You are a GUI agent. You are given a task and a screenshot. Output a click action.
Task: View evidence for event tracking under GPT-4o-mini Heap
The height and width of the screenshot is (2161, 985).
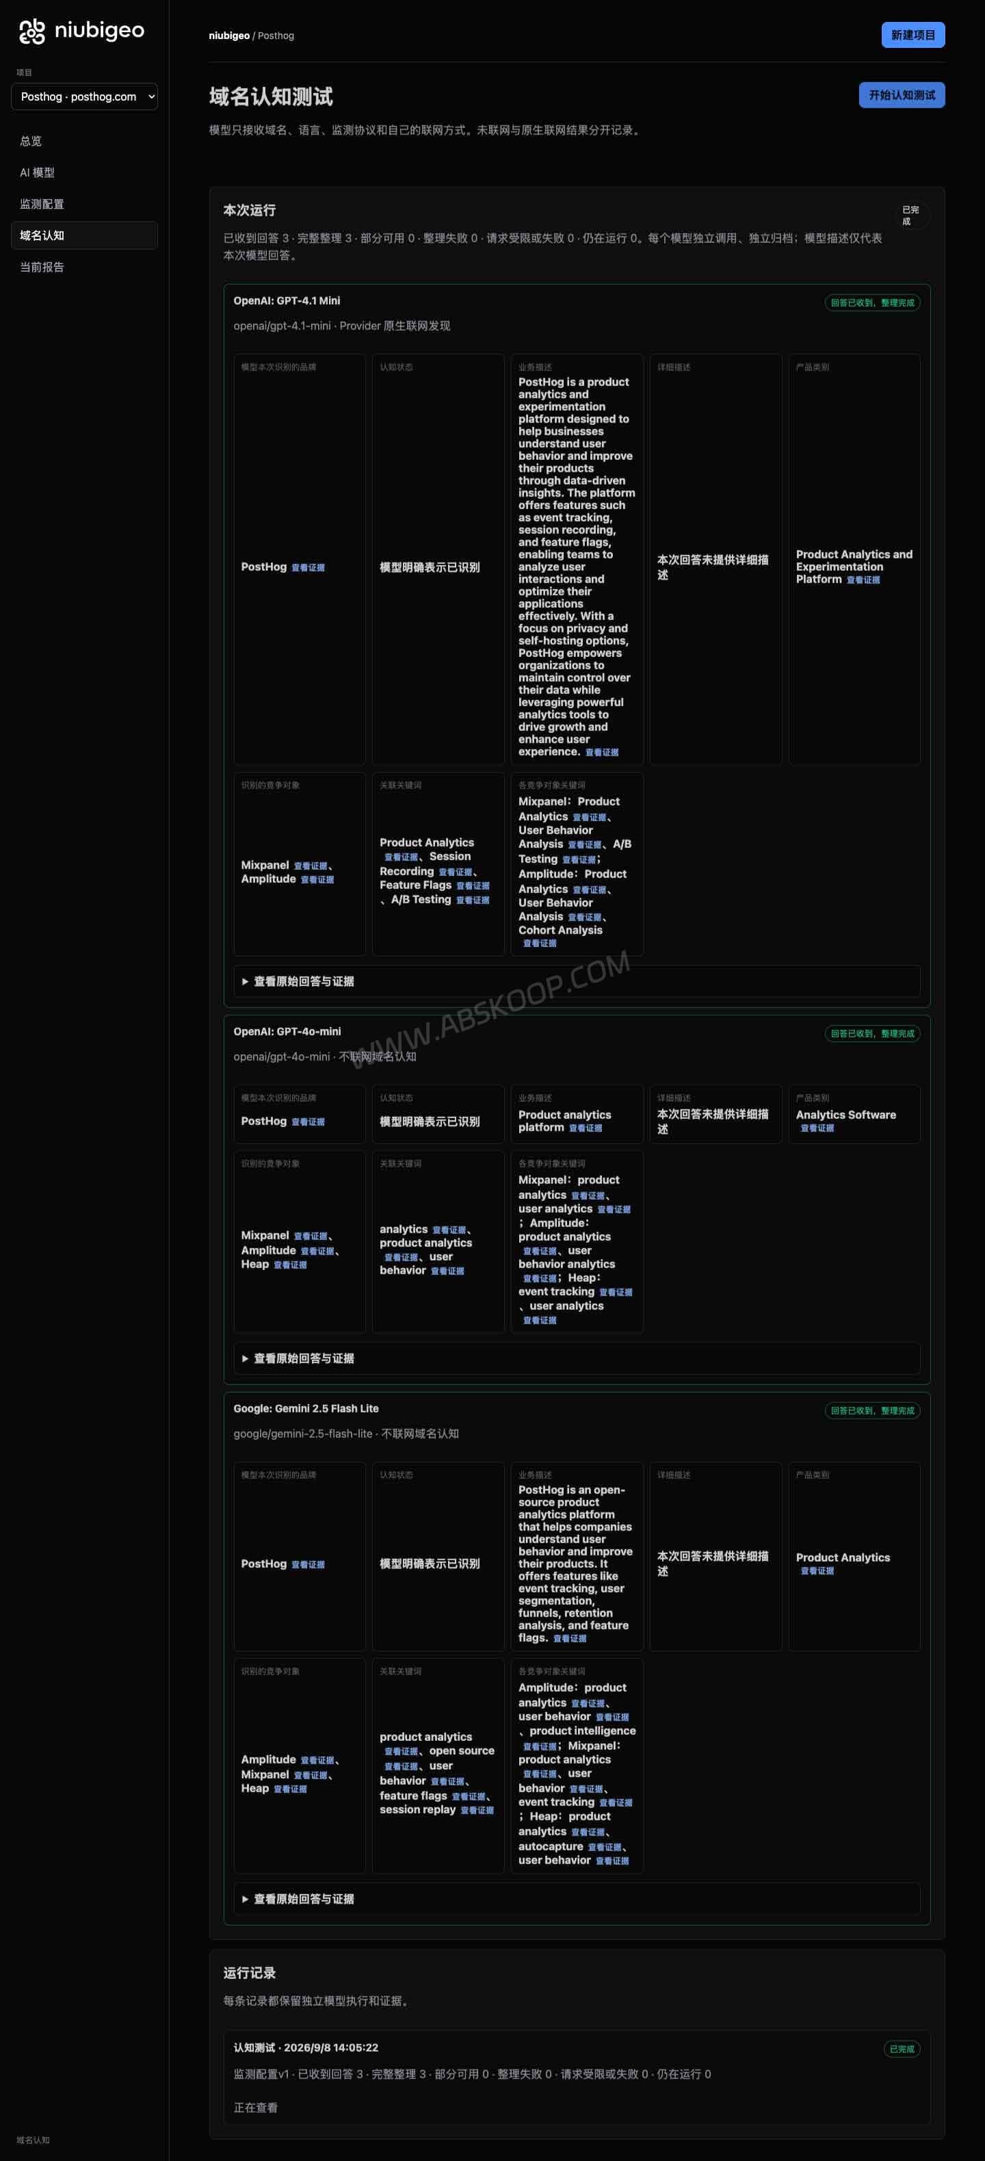616,1293
